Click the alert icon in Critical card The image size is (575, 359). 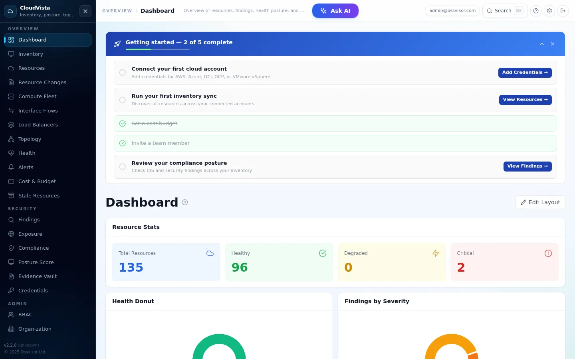click(548, 253)
